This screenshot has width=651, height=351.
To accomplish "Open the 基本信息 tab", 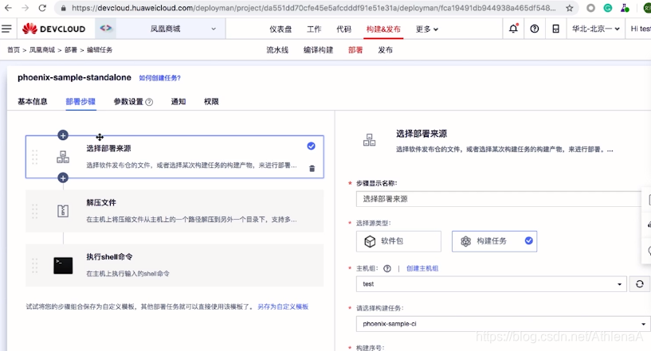I will coord(33,102).
